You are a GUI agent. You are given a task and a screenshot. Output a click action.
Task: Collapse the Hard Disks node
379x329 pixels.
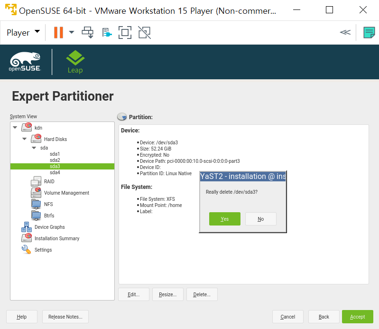pyautogui.click(x=24, y=139)
